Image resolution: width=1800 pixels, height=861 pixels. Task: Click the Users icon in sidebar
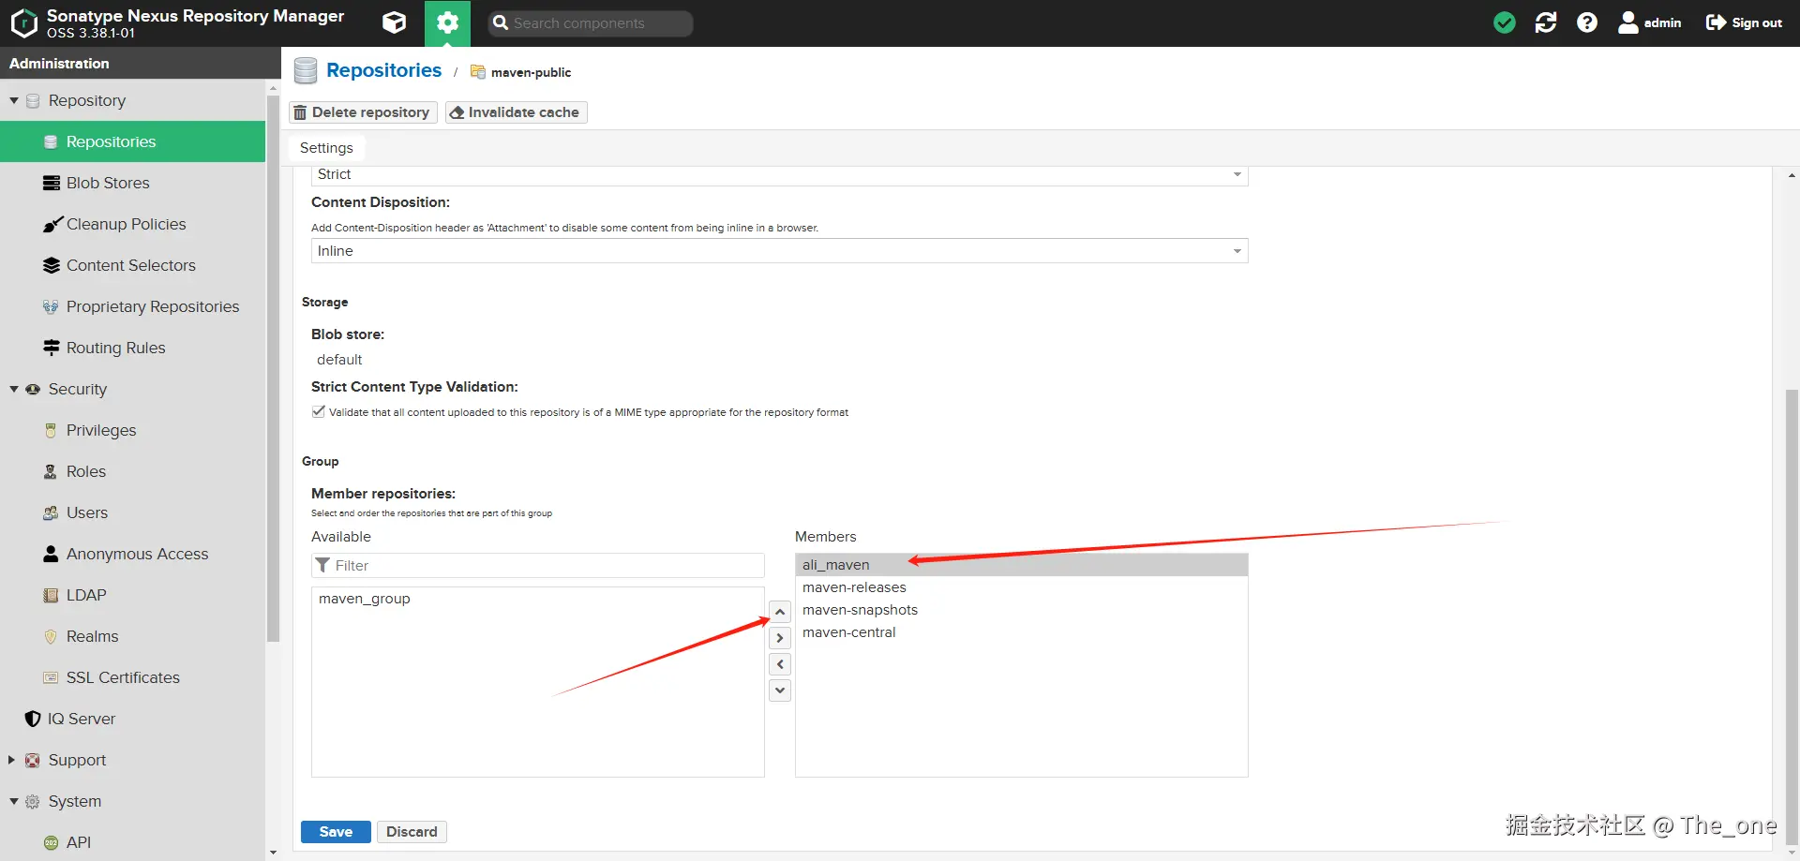pos(51,512)
